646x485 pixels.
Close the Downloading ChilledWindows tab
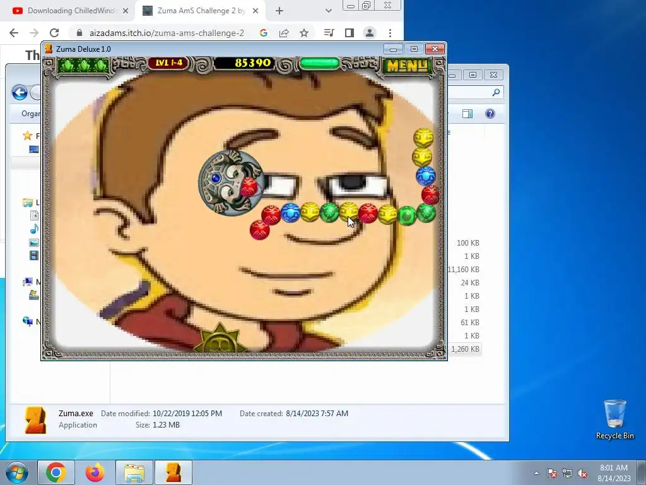126,11
